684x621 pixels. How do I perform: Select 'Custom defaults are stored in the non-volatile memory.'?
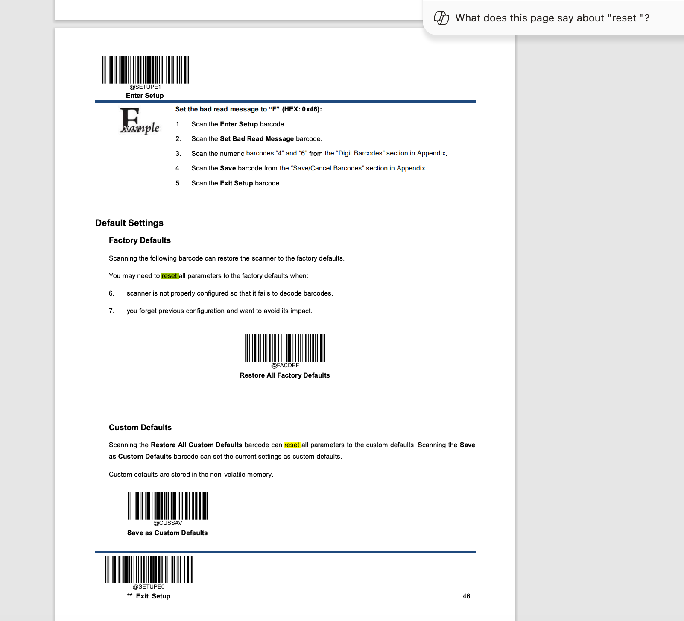point(191,475)
